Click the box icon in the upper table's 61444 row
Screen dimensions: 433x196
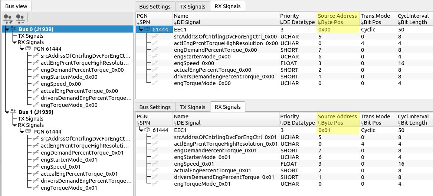point(147,30)
